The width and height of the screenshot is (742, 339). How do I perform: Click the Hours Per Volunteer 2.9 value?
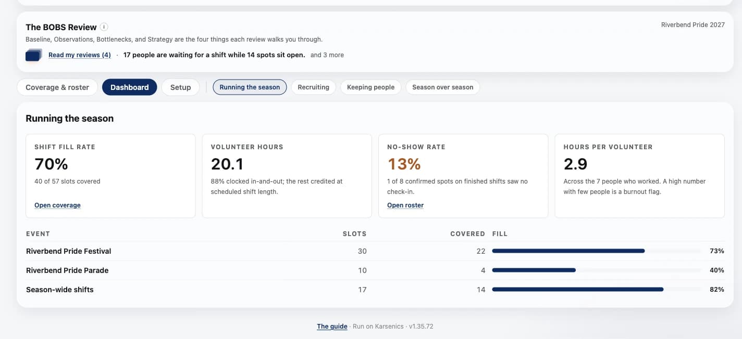[x=576, y=164]
